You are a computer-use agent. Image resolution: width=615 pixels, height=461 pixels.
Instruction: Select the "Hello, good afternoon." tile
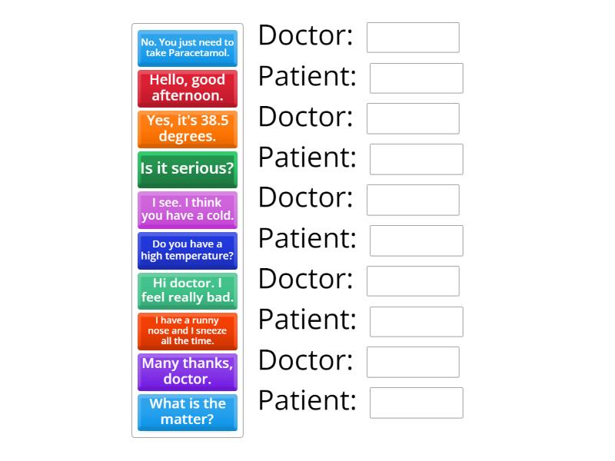[187, 88]
